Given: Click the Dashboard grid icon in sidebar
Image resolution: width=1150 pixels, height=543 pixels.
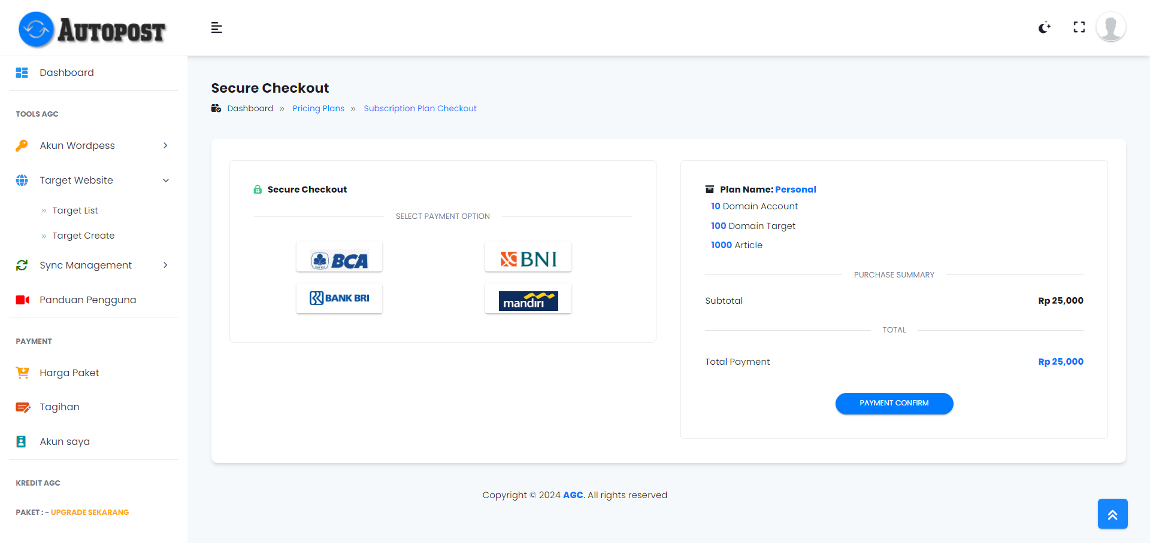Looking at the screenshot, I should click(x=22, y=73).
